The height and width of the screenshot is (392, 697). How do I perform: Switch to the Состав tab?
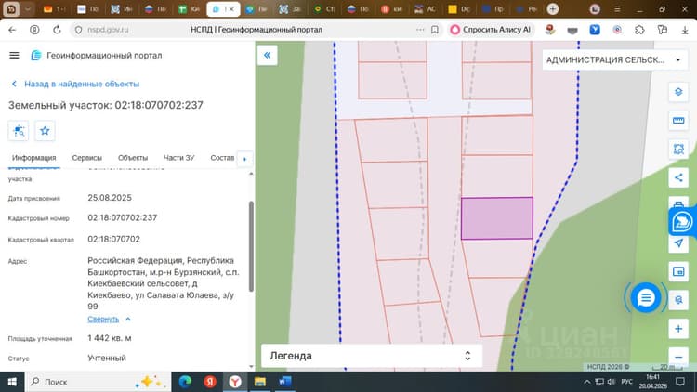(222, 158)
